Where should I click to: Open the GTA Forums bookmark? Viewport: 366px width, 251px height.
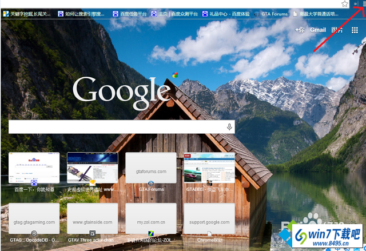click(x=271, y=14)
